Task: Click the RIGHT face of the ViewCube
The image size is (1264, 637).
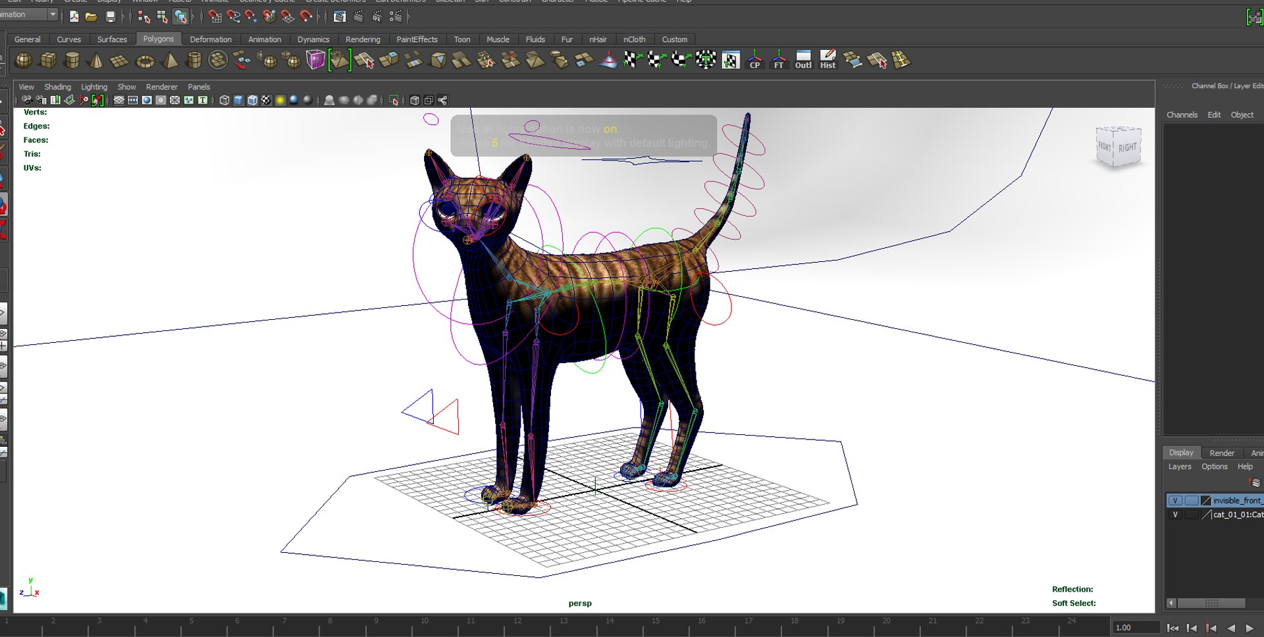Action: 1127,147
